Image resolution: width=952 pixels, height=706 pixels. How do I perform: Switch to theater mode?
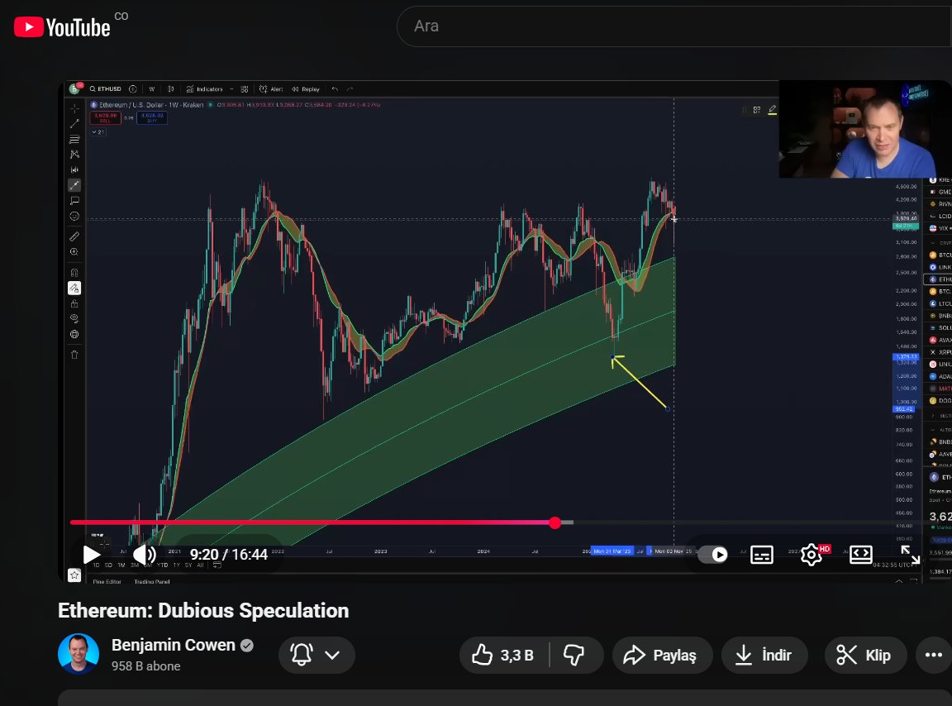861,554
